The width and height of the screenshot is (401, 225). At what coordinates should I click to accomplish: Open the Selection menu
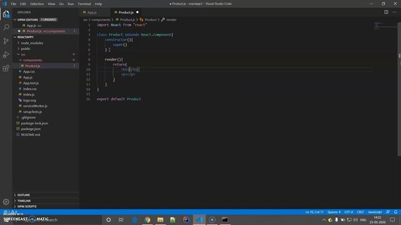(37, 4)
